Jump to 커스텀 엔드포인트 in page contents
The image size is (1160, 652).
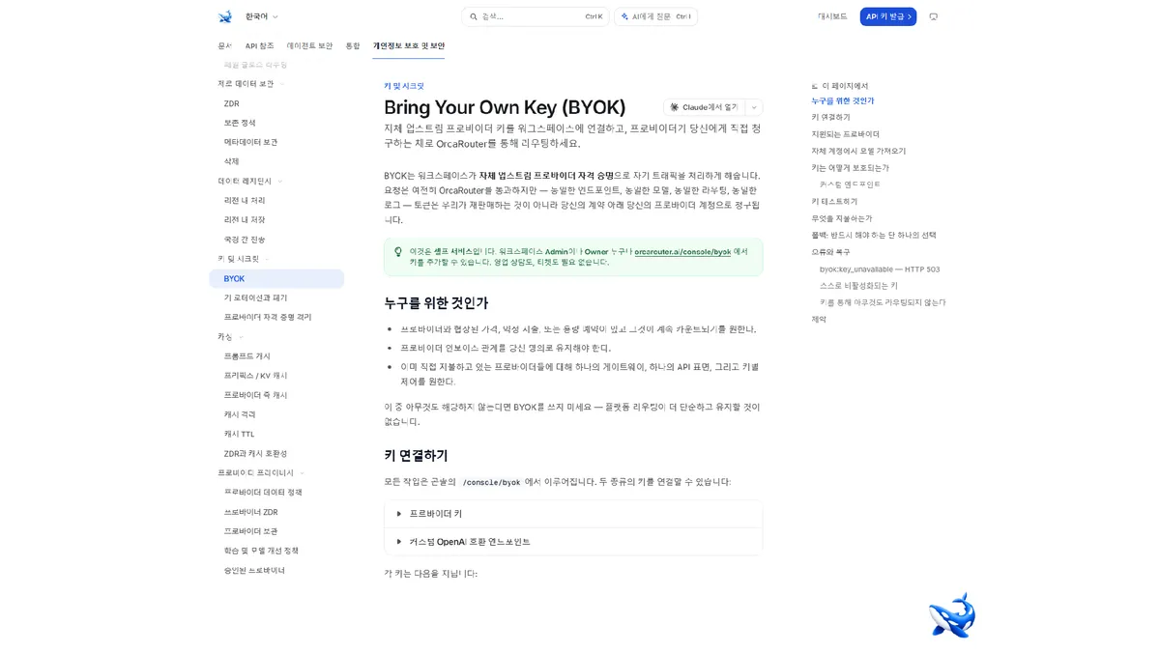(x=850, y=184)
